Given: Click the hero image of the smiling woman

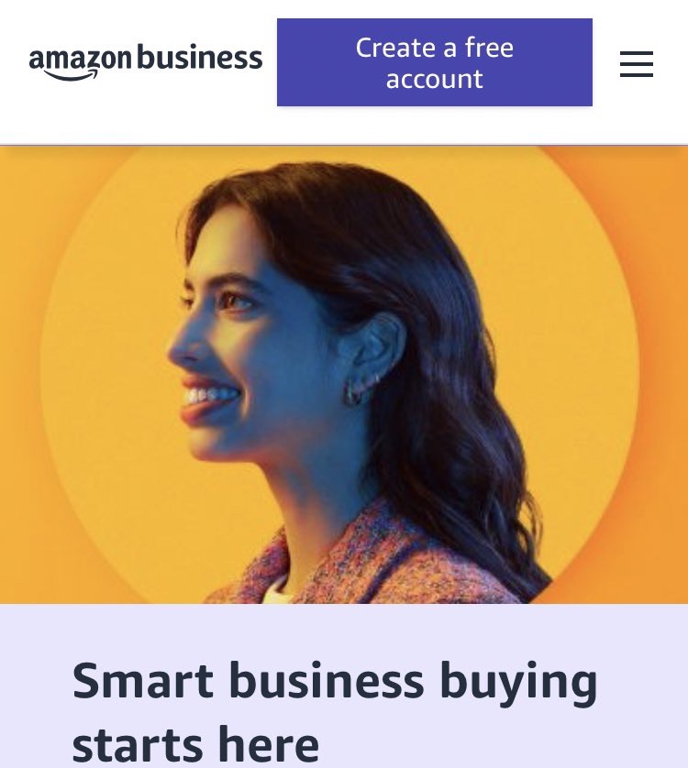Looking at the screenshot, I should pos(344,374).
